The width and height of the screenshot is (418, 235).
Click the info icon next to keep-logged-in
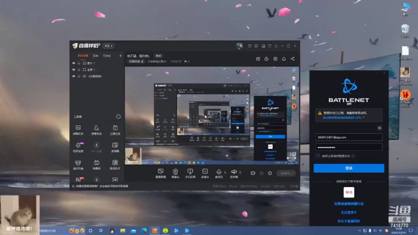click(353, 156)
